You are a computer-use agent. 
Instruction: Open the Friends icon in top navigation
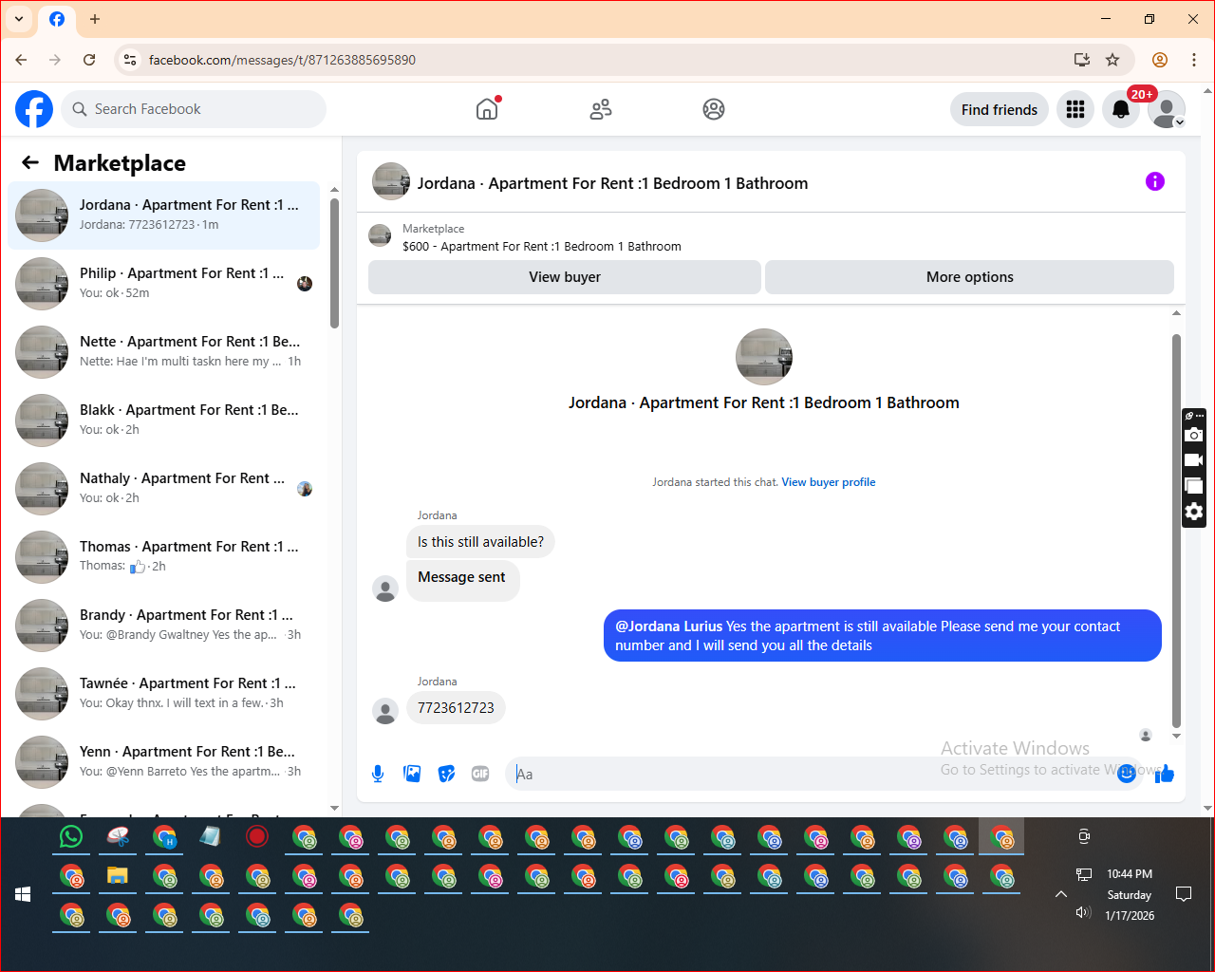pos(601,109)
